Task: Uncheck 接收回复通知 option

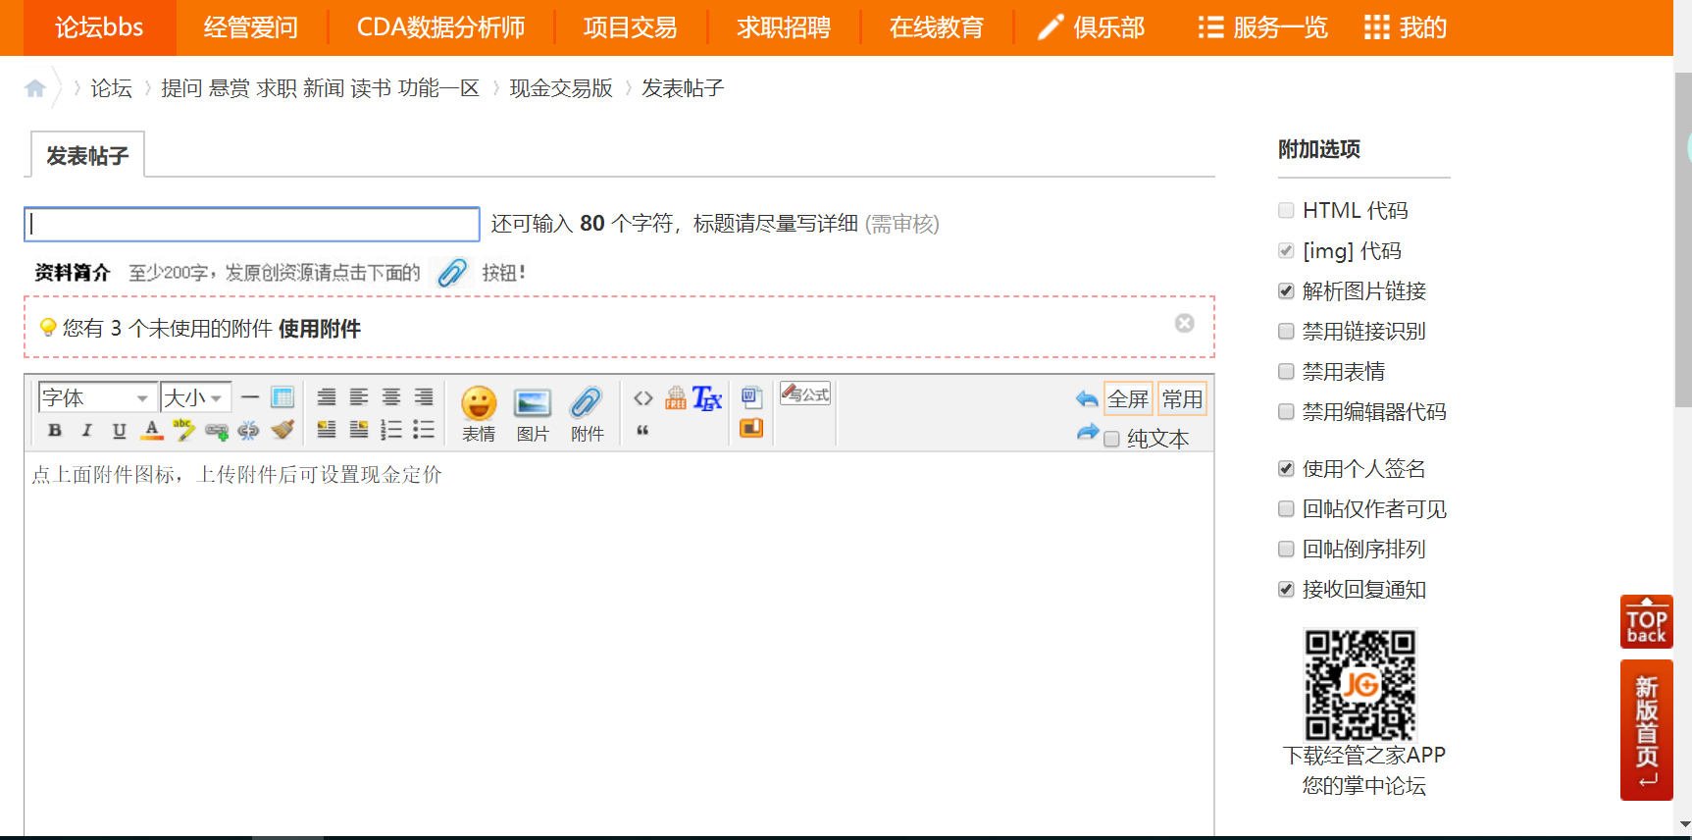Action: pos(1286,590)
